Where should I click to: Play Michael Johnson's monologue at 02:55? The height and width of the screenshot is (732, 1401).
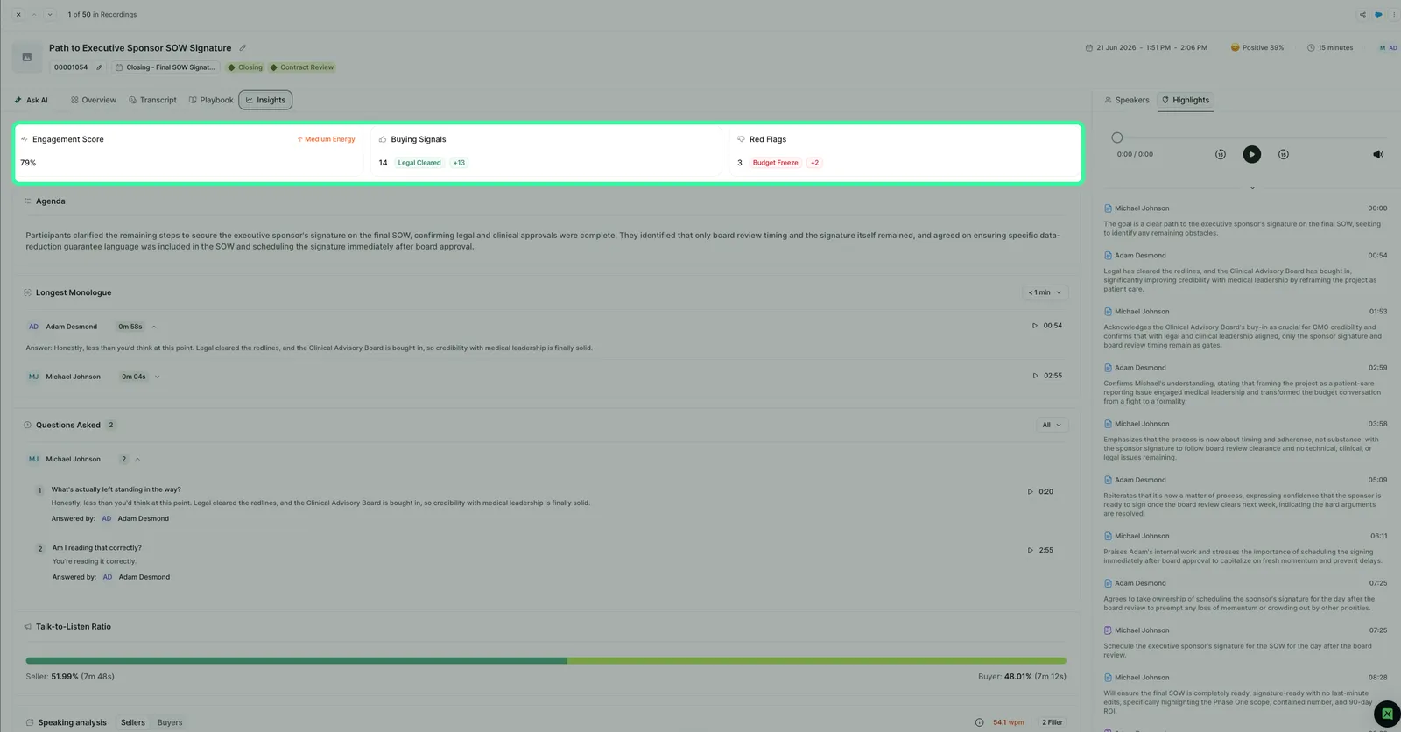click(x=1047, y=377)
